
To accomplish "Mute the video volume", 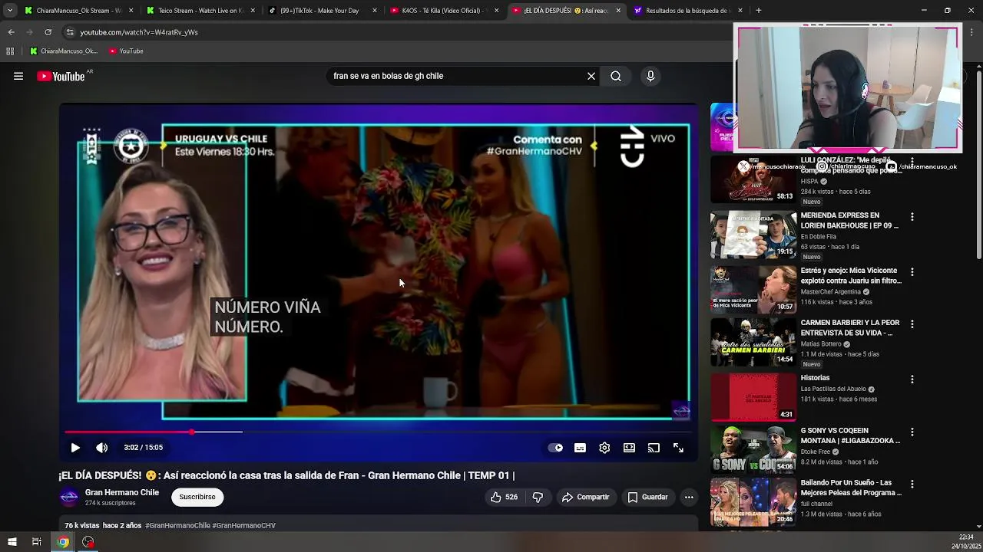I will pos(102,448).
